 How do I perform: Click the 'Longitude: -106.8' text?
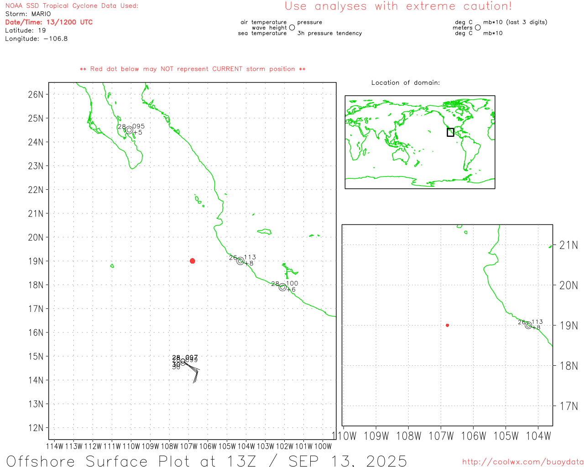click(36, 39)
